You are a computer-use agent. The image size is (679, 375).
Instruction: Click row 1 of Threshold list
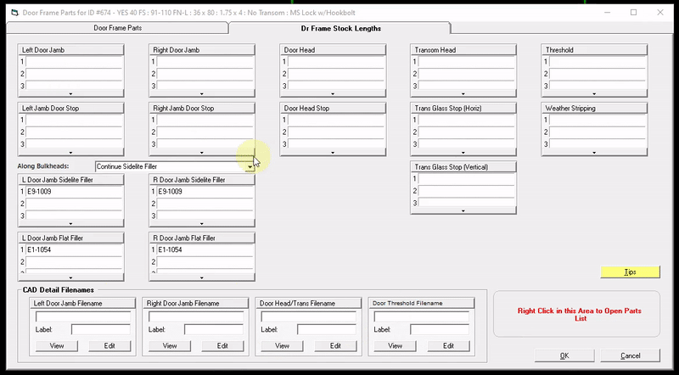pyautogui.click(x=598, y=61)
